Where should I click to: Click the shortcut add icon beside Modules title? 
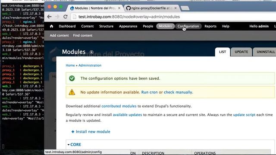pyautogui.click(x=91, y=52)
